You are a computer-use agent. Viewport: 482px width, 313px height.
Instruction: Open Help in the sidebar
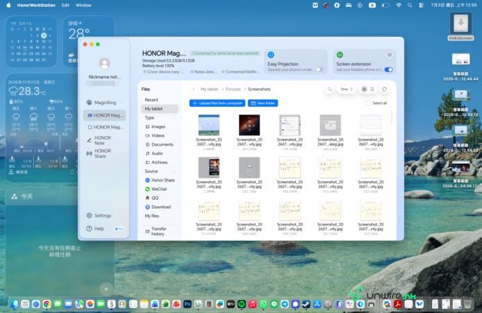96,228
